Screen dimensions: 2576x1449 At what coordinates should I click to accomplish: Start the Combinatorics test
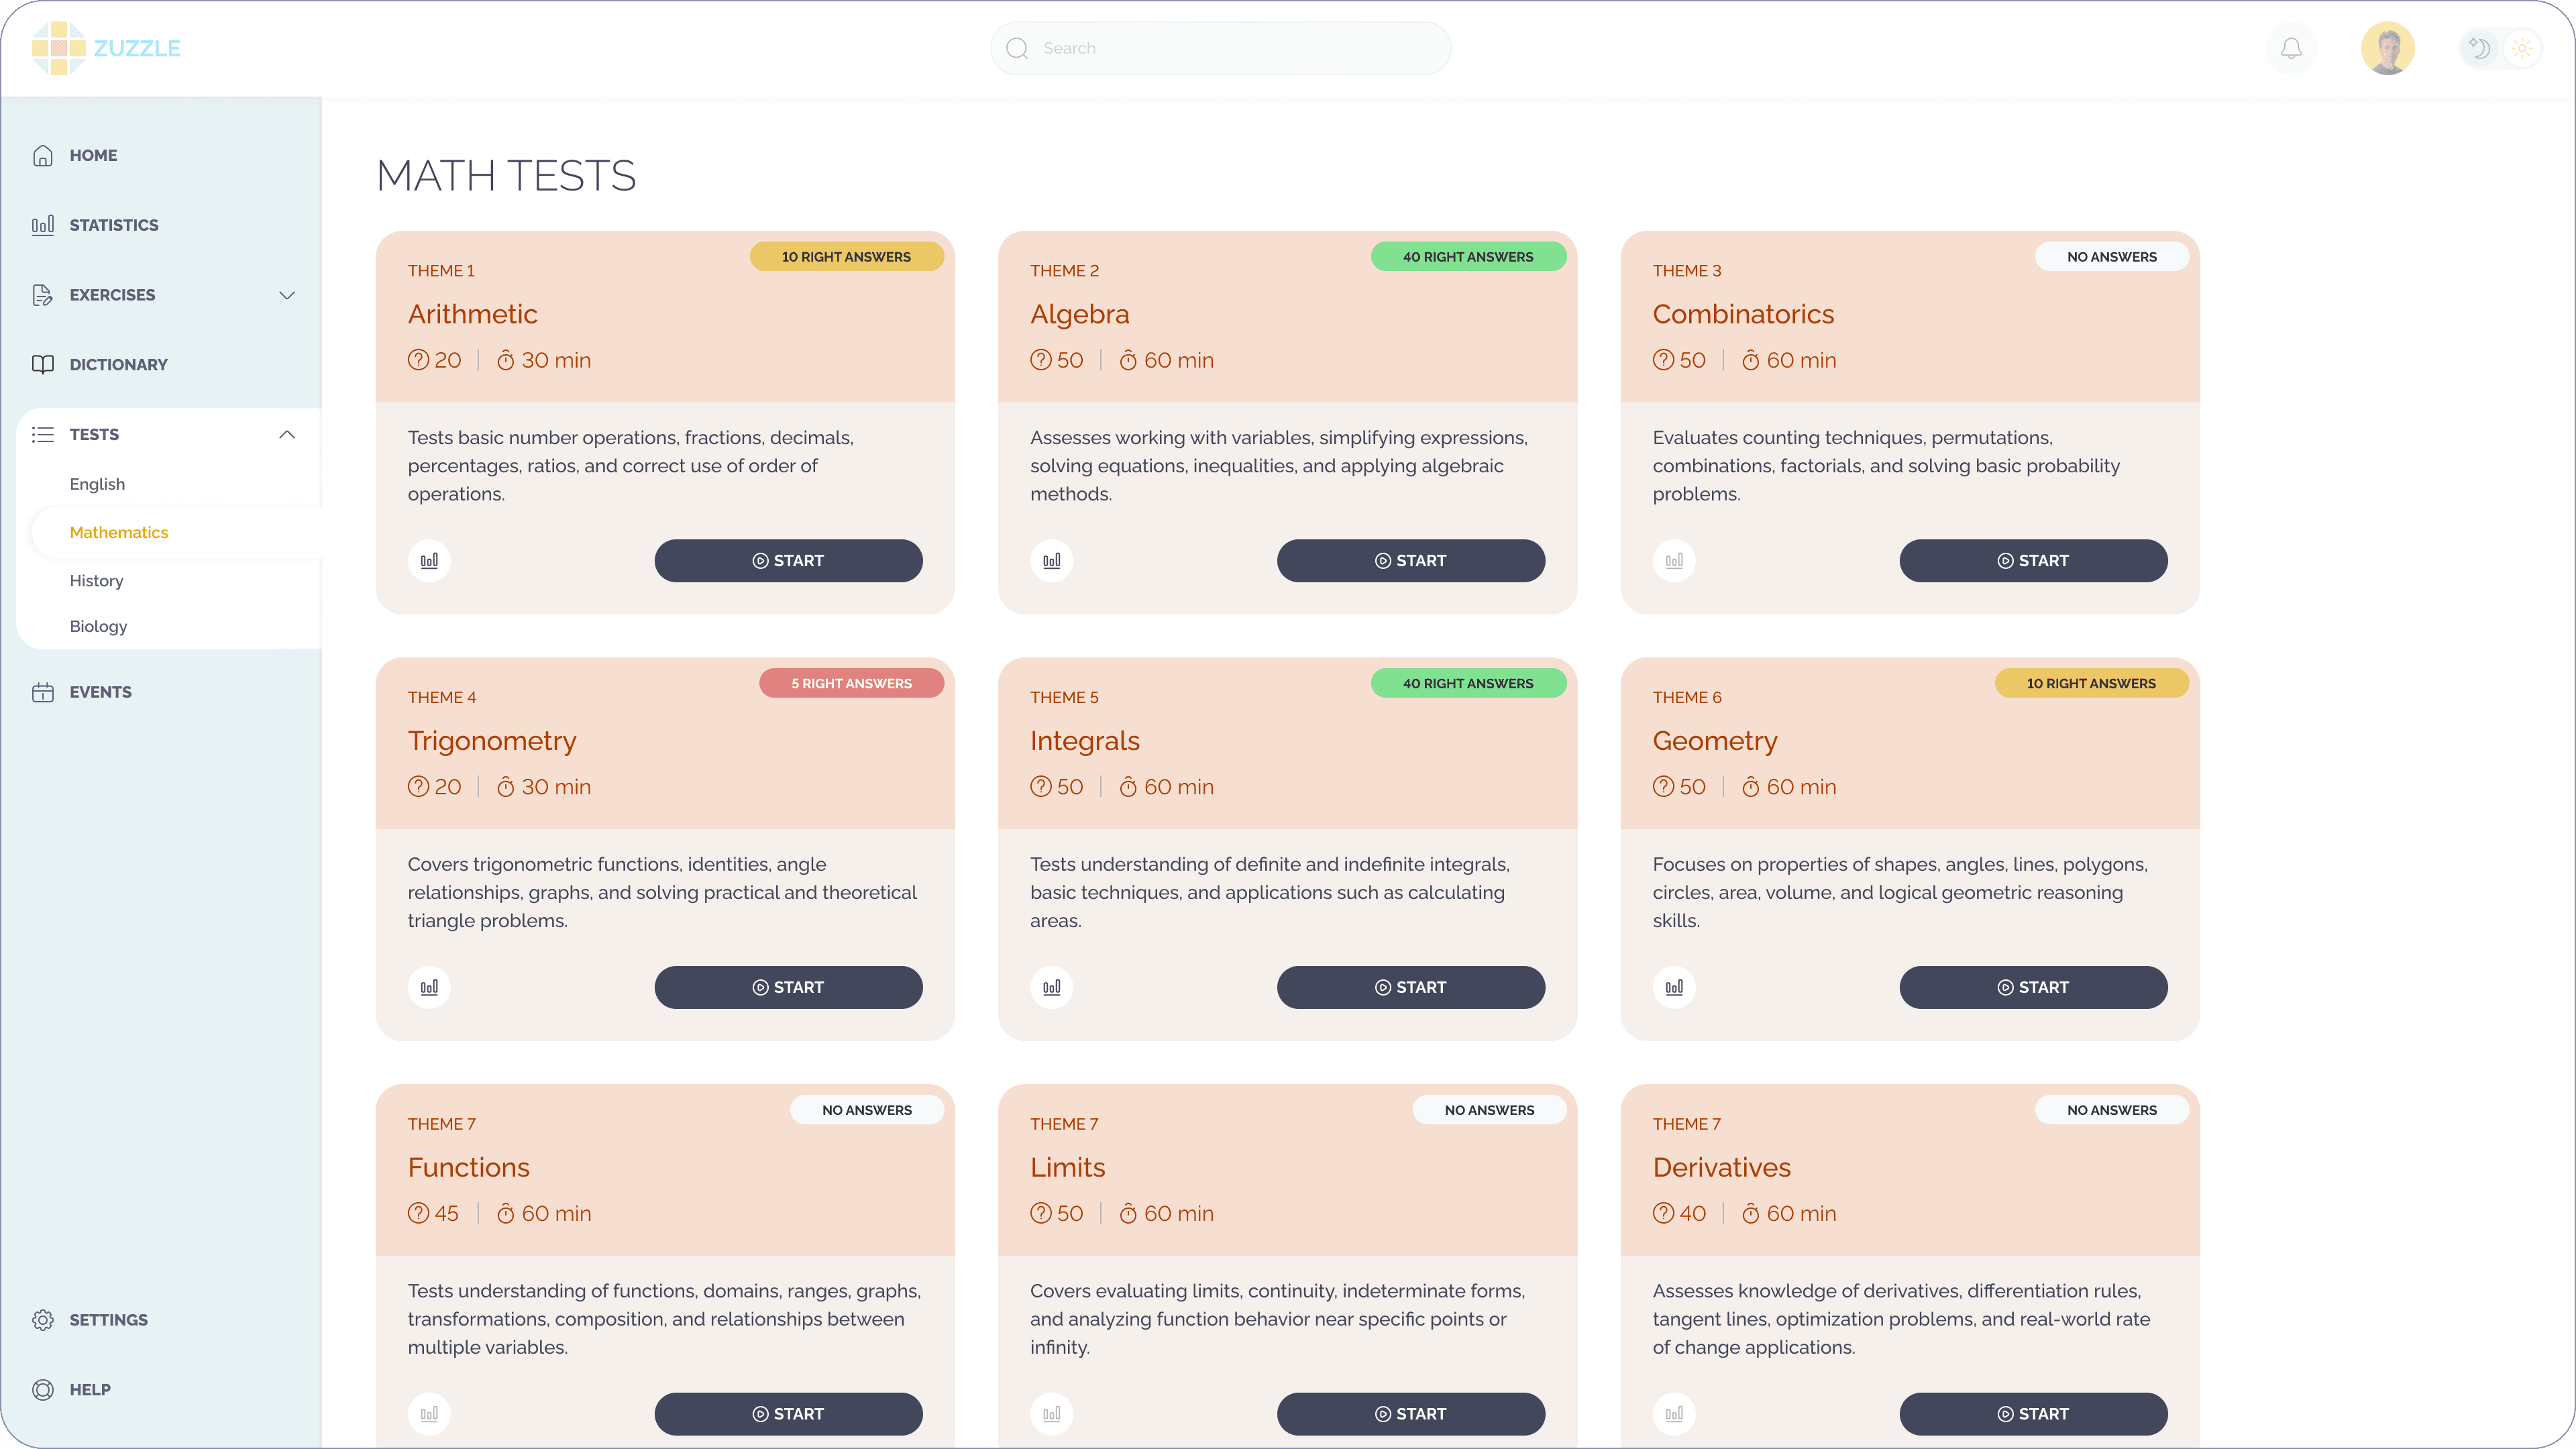pos(2033,561)
